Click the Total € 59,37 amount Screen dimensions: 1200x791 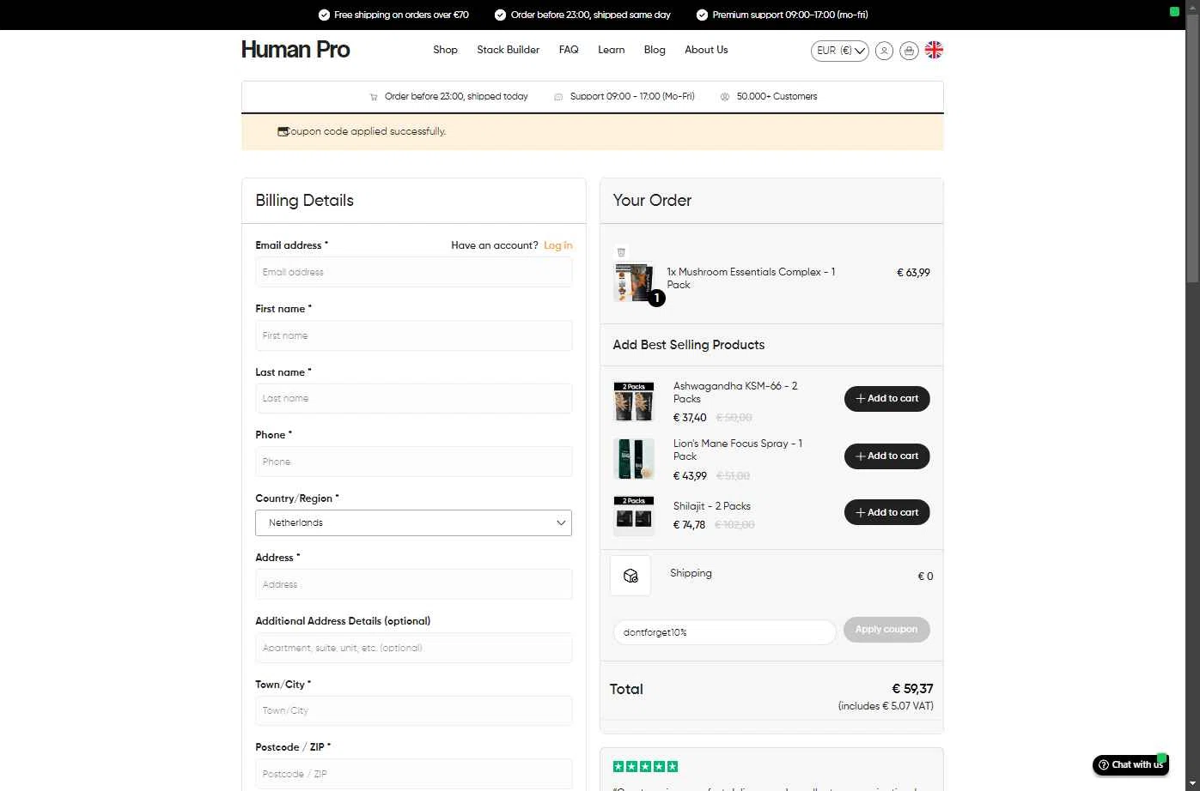coord(912,689)
